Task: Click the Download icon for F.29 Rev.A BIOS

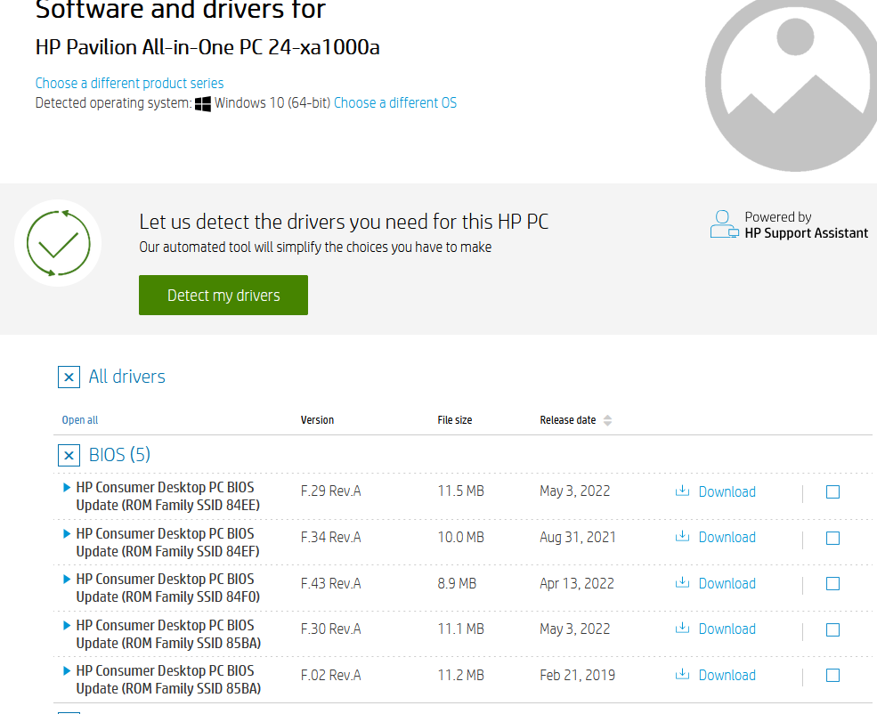Action: click(682, 491)
